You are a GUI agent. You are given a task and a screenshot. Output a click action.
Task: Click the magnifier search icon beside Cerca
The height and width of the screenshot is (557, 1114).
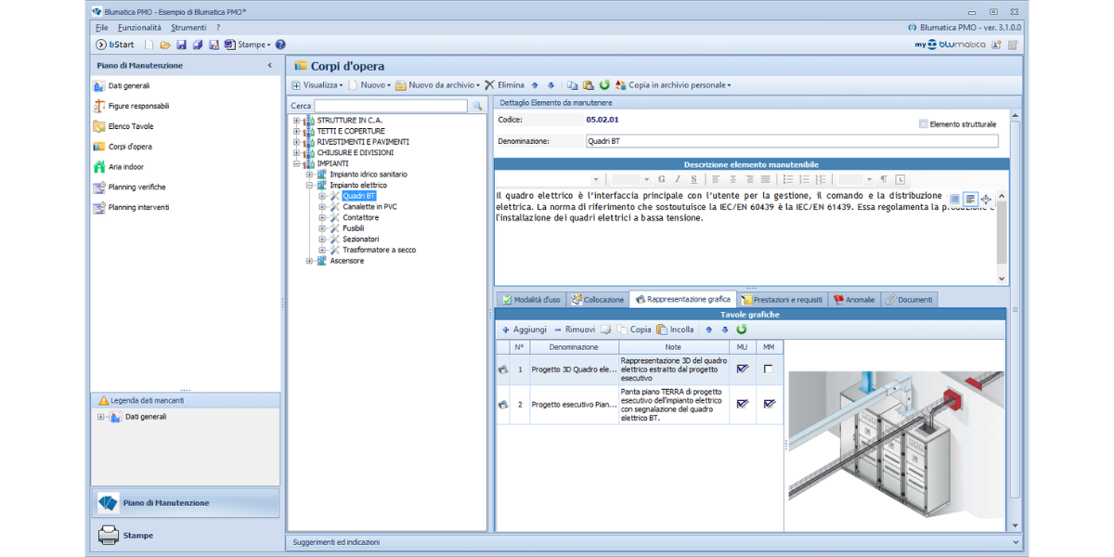point(478,107)
